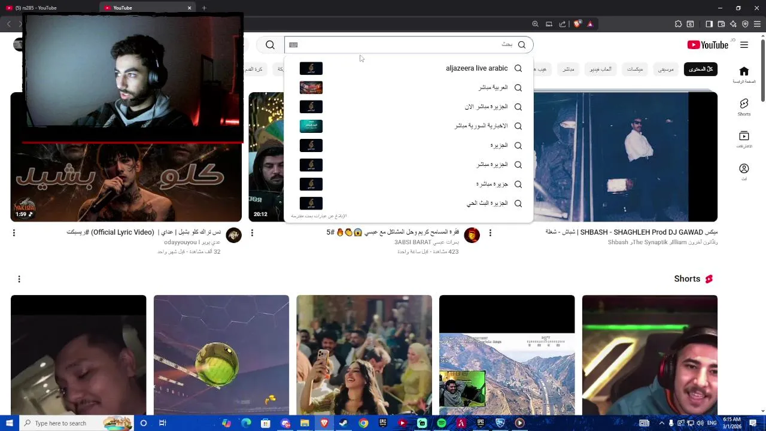This screenshot has height=431, width=766.
Task: Choose suggestion 'العربية مباشر'
Action: point(408,87)
